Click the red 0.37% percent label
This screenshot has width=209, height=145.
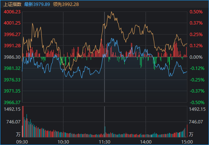coord(196,23)
